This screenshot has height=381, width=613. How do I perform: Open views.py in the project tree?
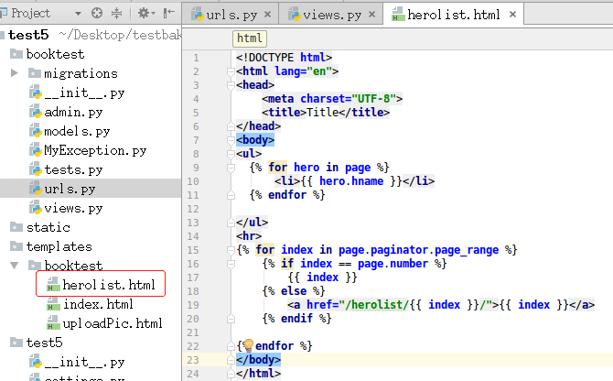(73, 208)
